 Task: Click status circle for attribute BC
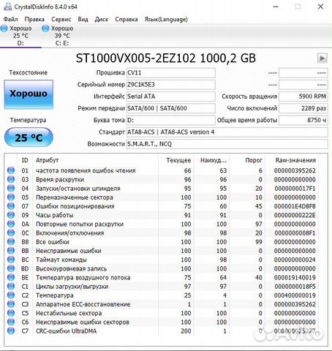point(11,260)
